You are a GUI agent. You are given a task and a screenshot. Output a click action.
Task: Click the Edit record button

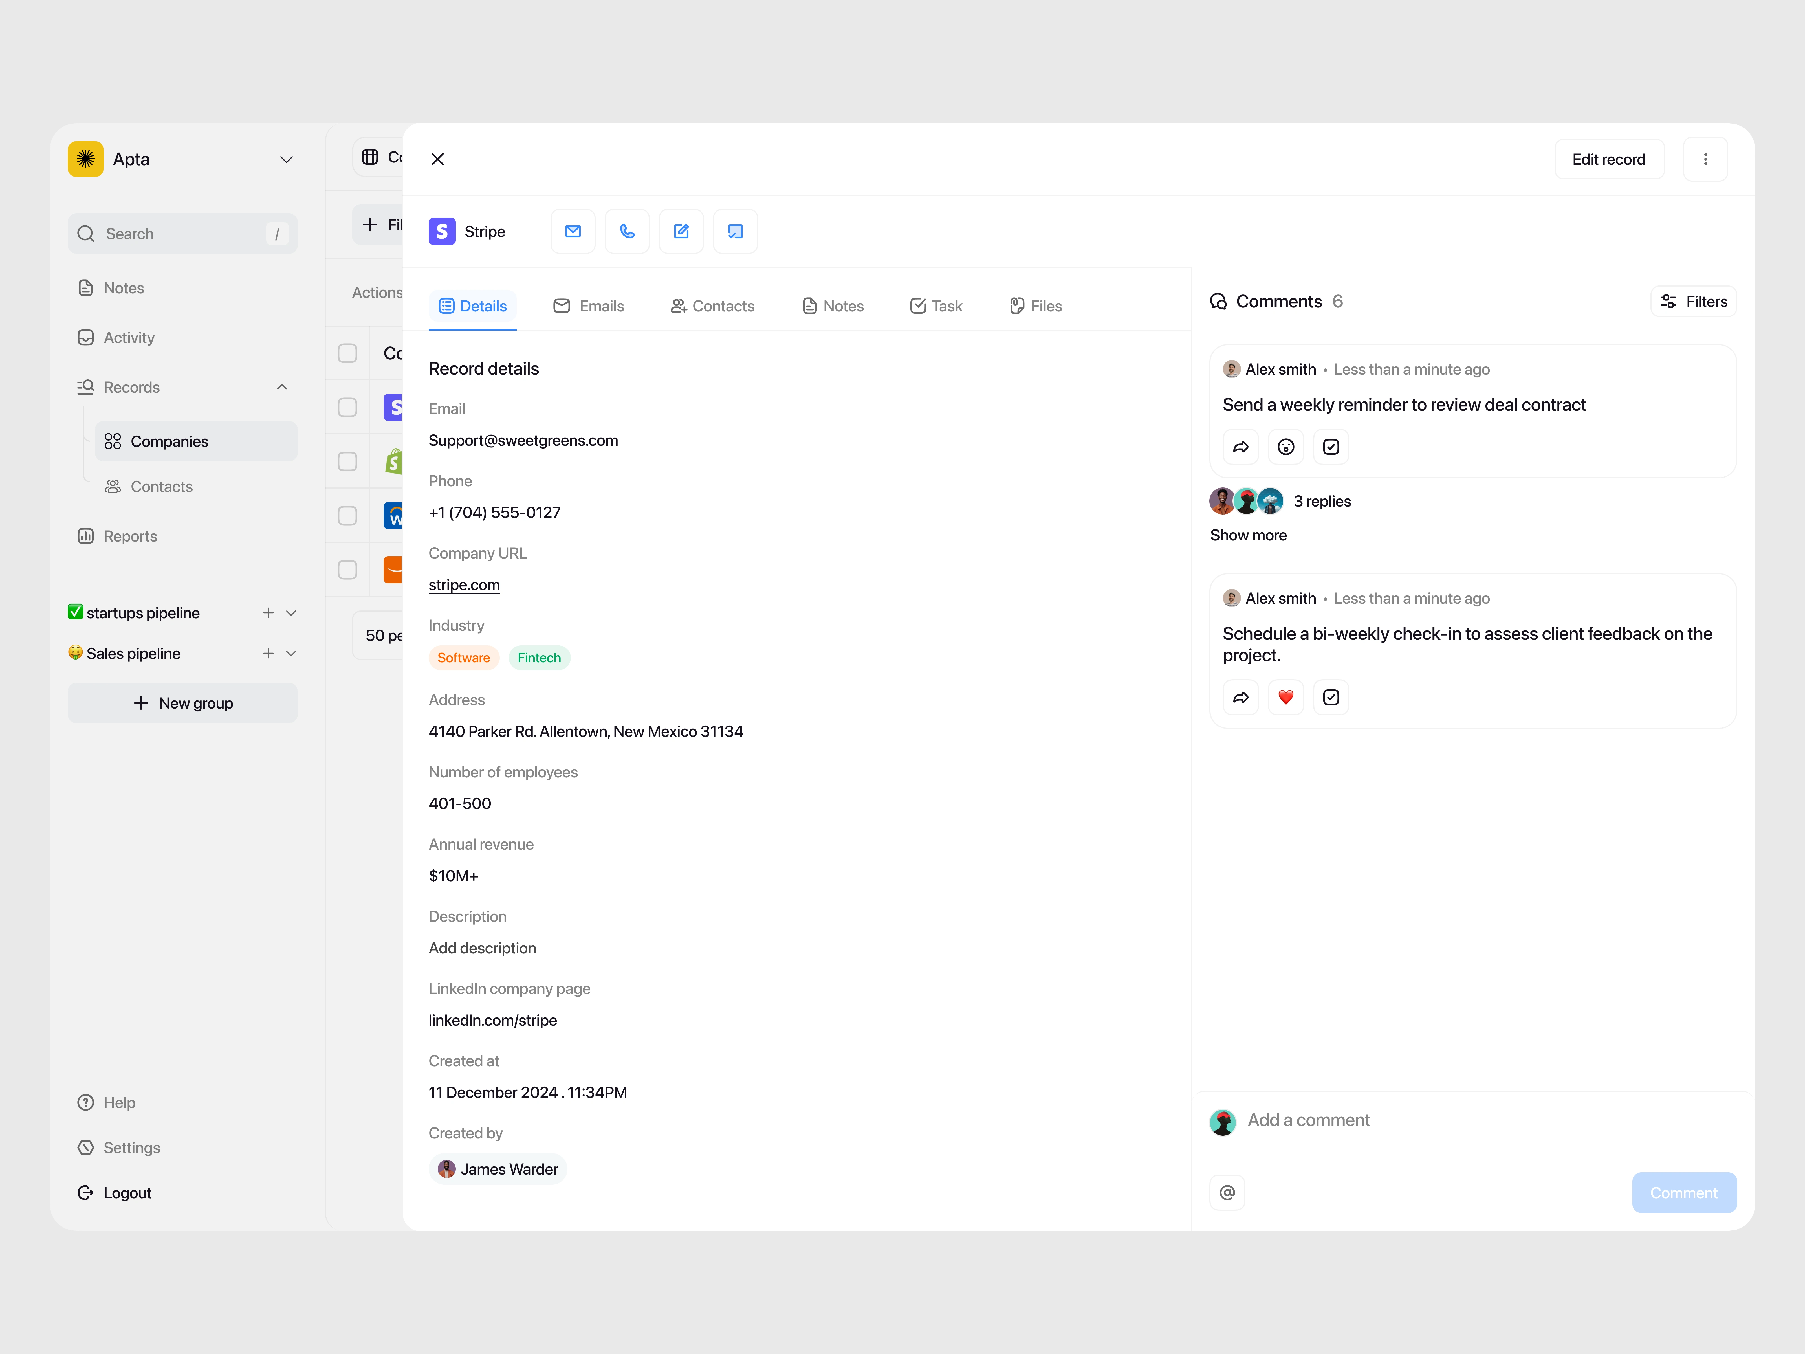pos(1609,159)
